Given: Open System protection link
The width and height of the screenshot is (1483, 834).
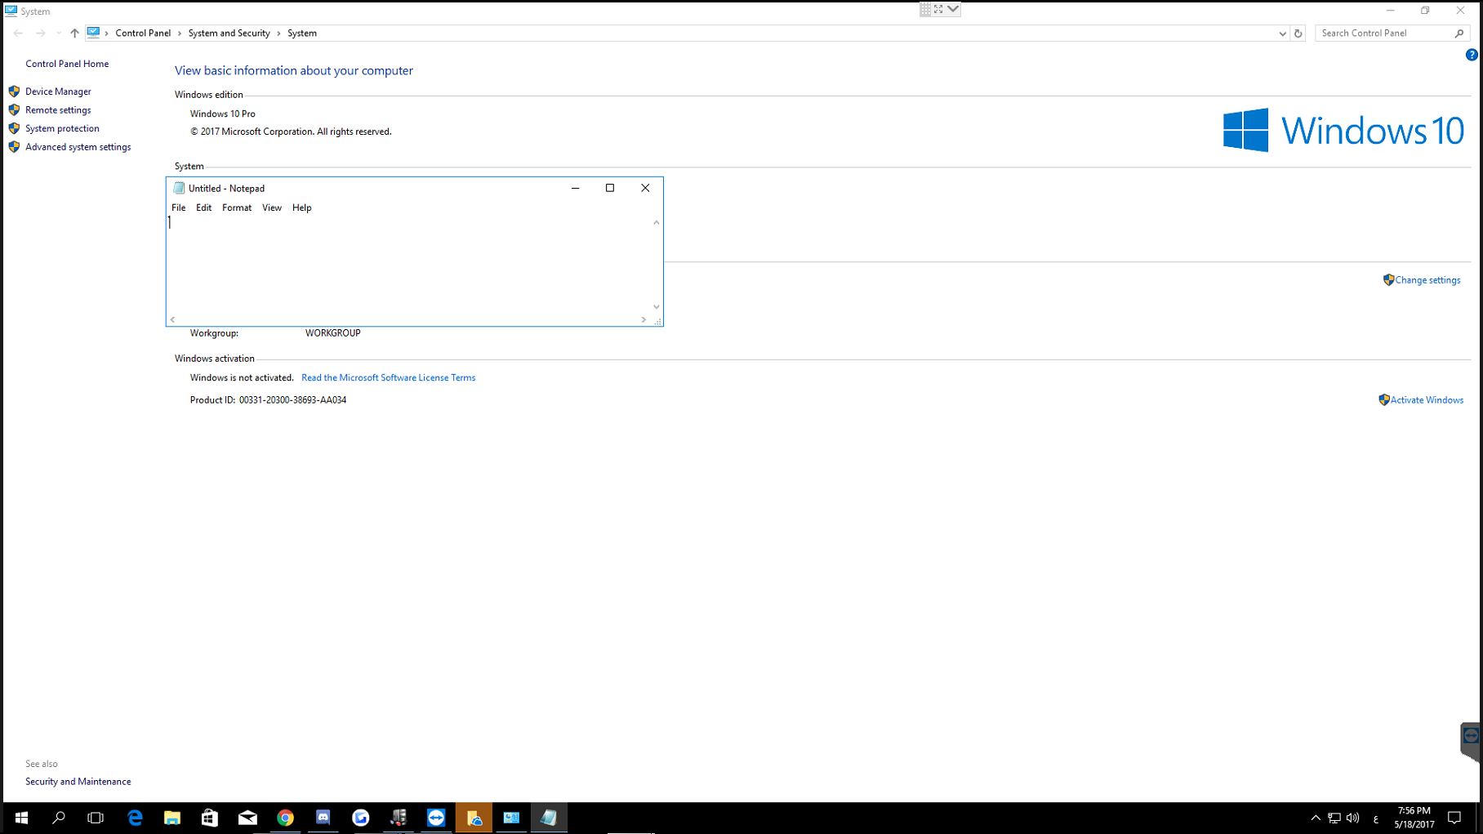Looking at the screenshot, I should [x=62, y=128].
